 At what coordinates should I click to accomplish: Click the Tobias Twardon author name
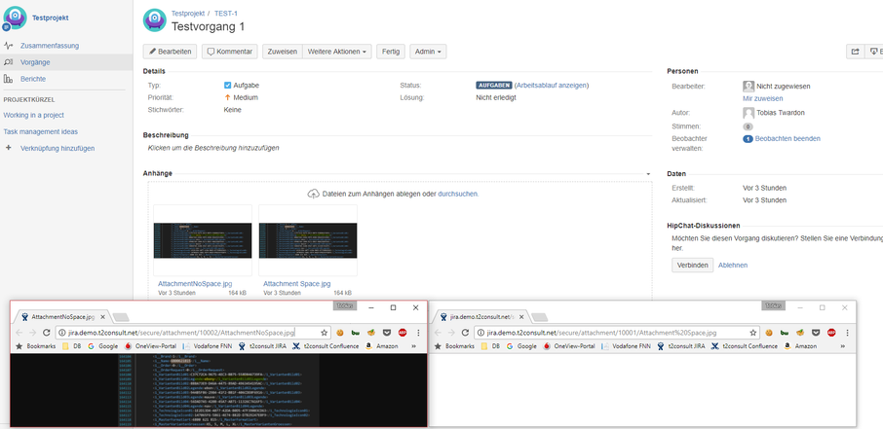click(x=781, y=113)
